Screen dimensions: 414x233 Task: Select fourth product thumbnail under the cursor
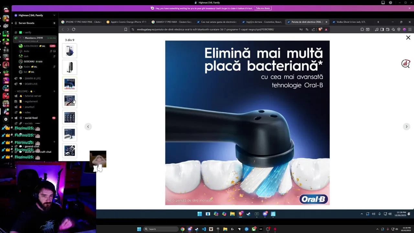[x=70, y=101]
